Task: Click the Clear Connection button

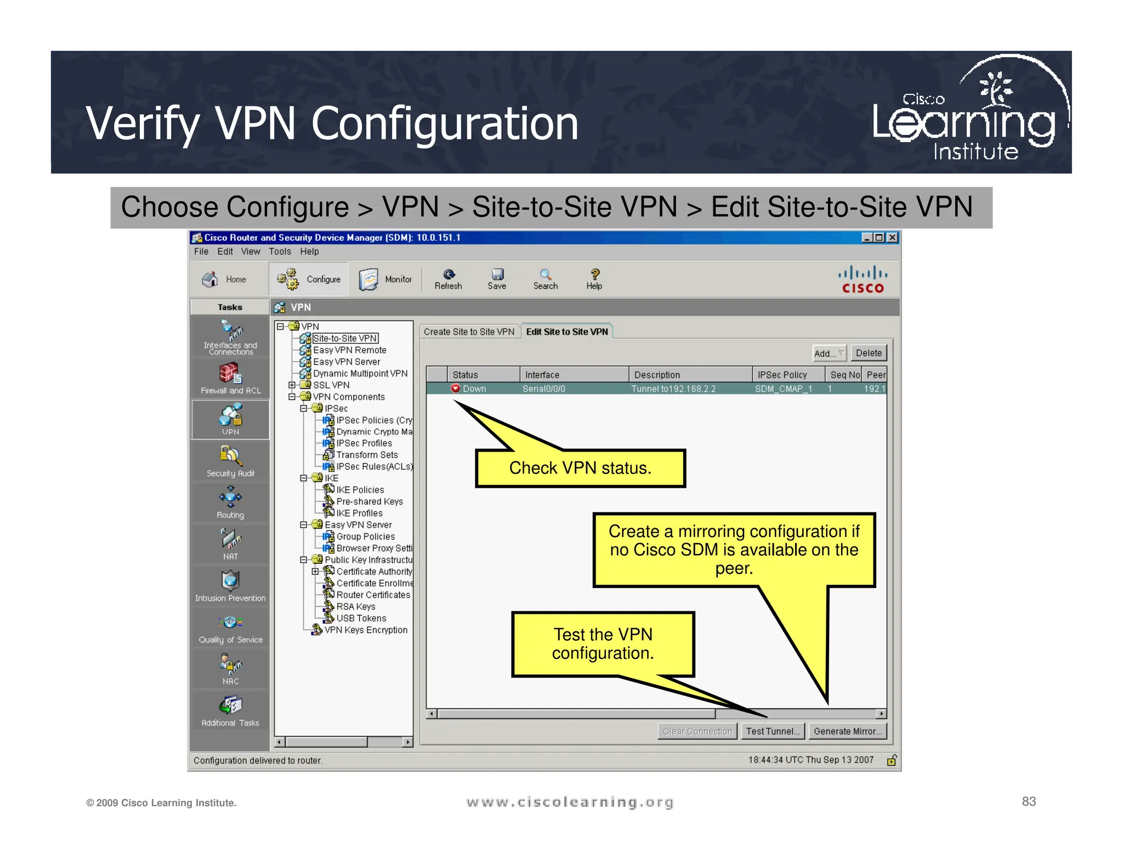Action: [697, 731]
